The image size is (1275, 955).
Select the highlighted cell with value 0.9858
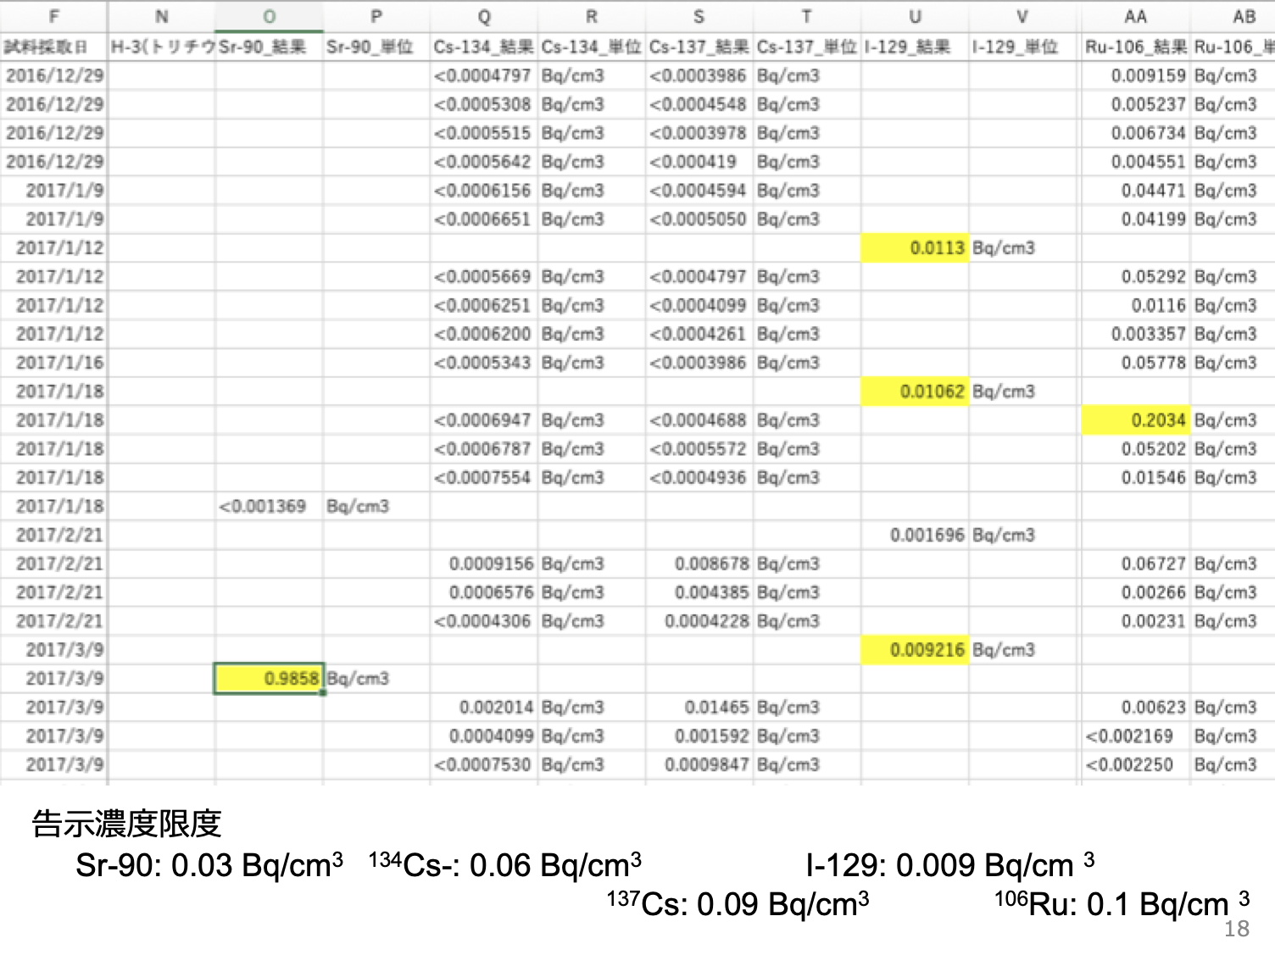click(269, 679)
